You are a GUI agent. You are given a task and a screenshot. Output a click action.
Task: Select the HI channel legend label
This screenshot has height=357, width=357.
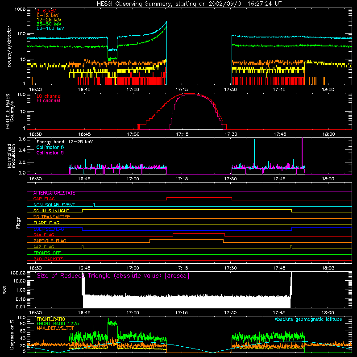(x=48, y=101)
